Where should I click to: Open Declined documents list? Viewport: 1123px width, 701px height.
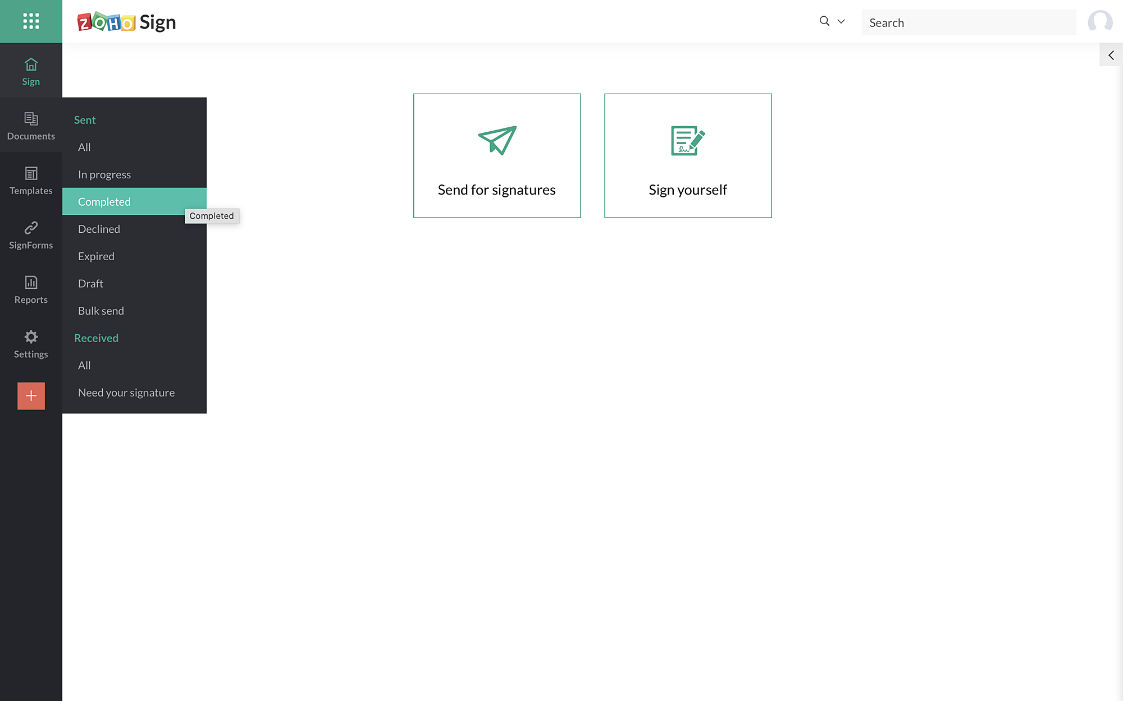tap(99, 229)
